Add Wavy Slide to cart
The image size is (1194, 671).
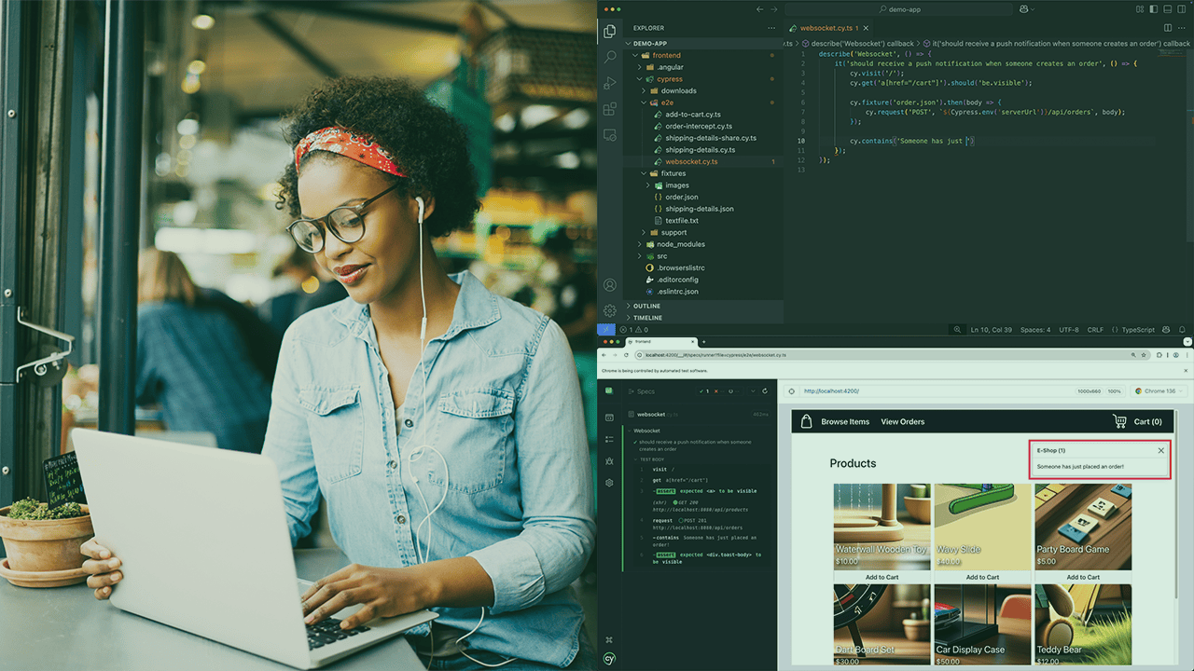[982, 577]
